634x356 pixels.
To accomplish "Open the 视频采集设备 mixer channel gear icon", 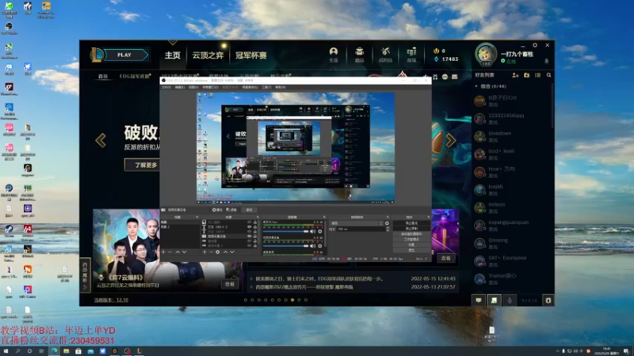I will pyautogui.click(x=320, y=246).
